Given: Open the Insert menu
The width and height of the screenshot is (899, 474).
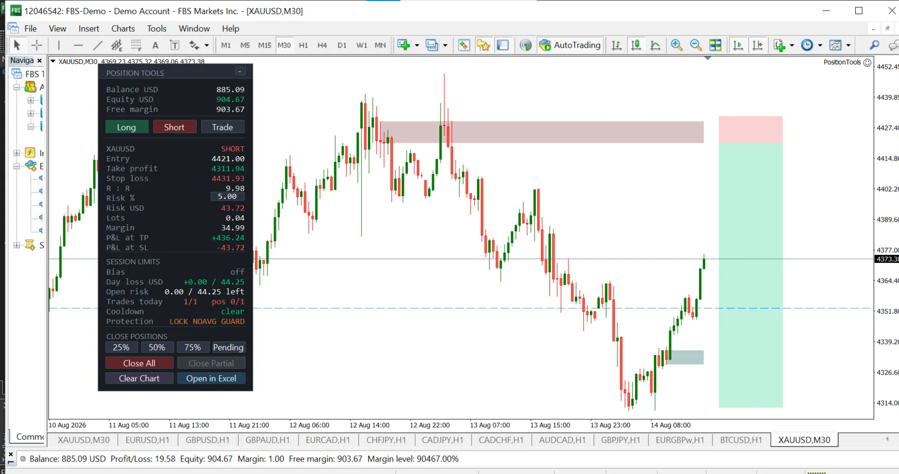Looking at the screenshot, I should [x=89, y=29].
